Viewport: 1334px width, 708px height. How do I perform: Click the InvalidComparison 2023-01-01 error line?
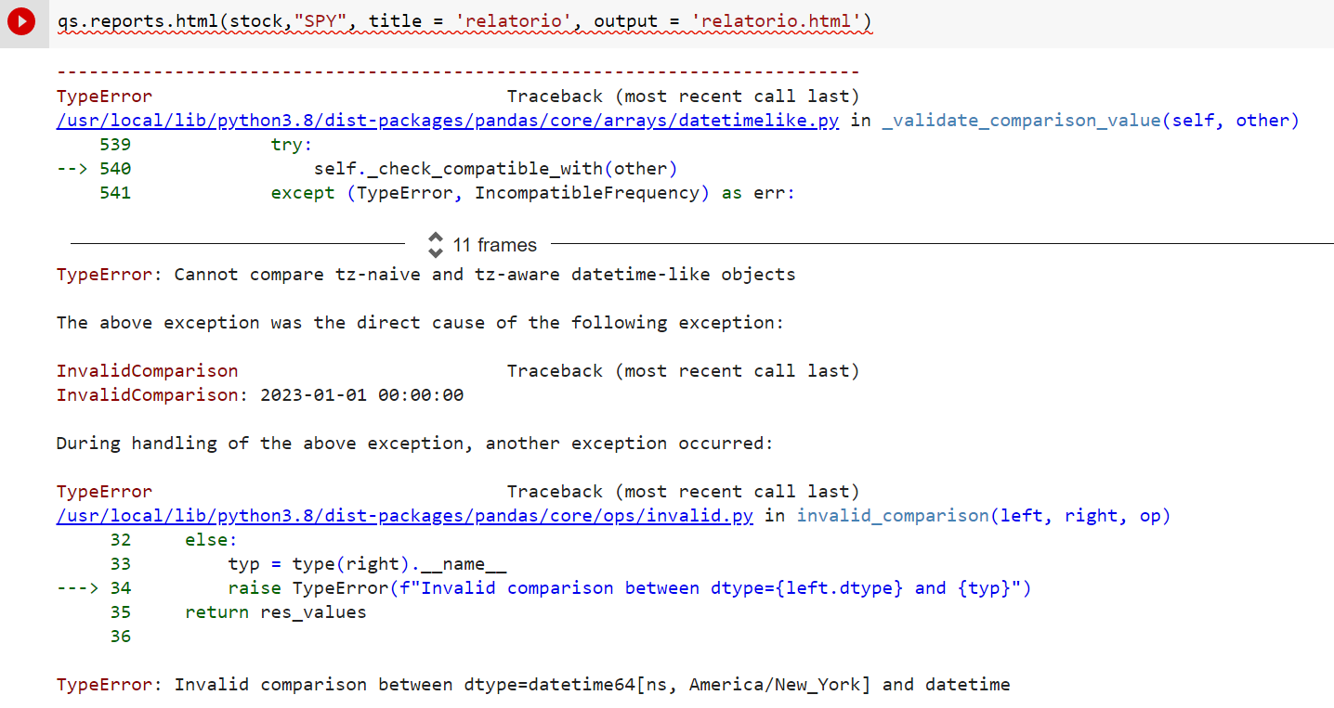260,394
